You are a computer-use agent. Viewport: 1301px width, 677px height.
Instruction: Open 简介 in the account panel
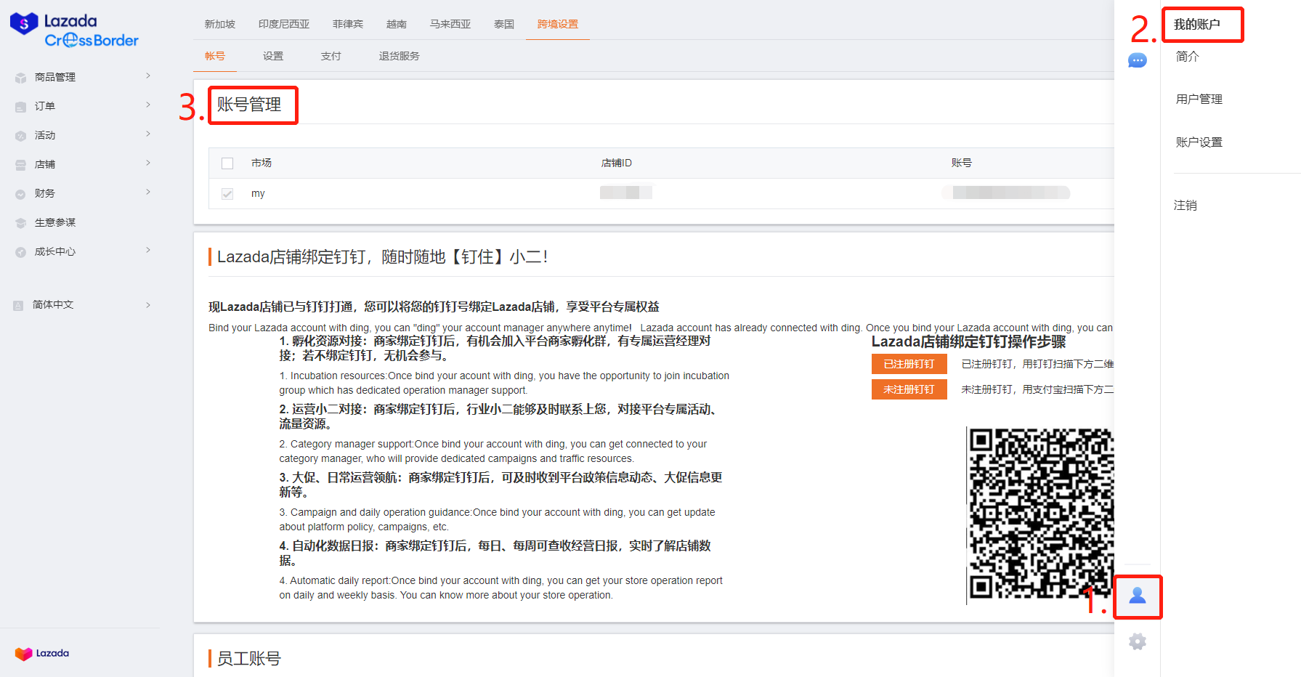tap(1188, 56)
